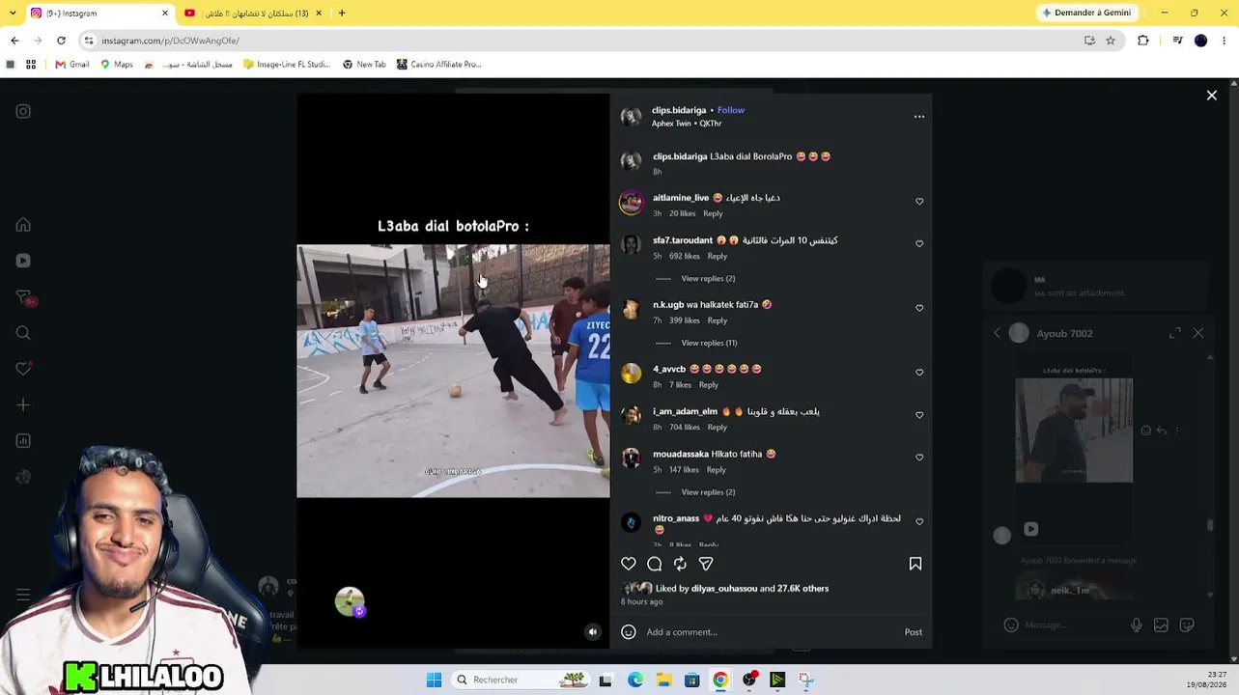Open the Image-Line FL Studio bookmark
Image resolution: width=1239 pixels, height=695 pixels.
287,65
